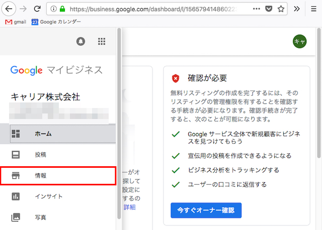Open the notifications bell
This screenshot has width=322, height=230.
(80, 41)
